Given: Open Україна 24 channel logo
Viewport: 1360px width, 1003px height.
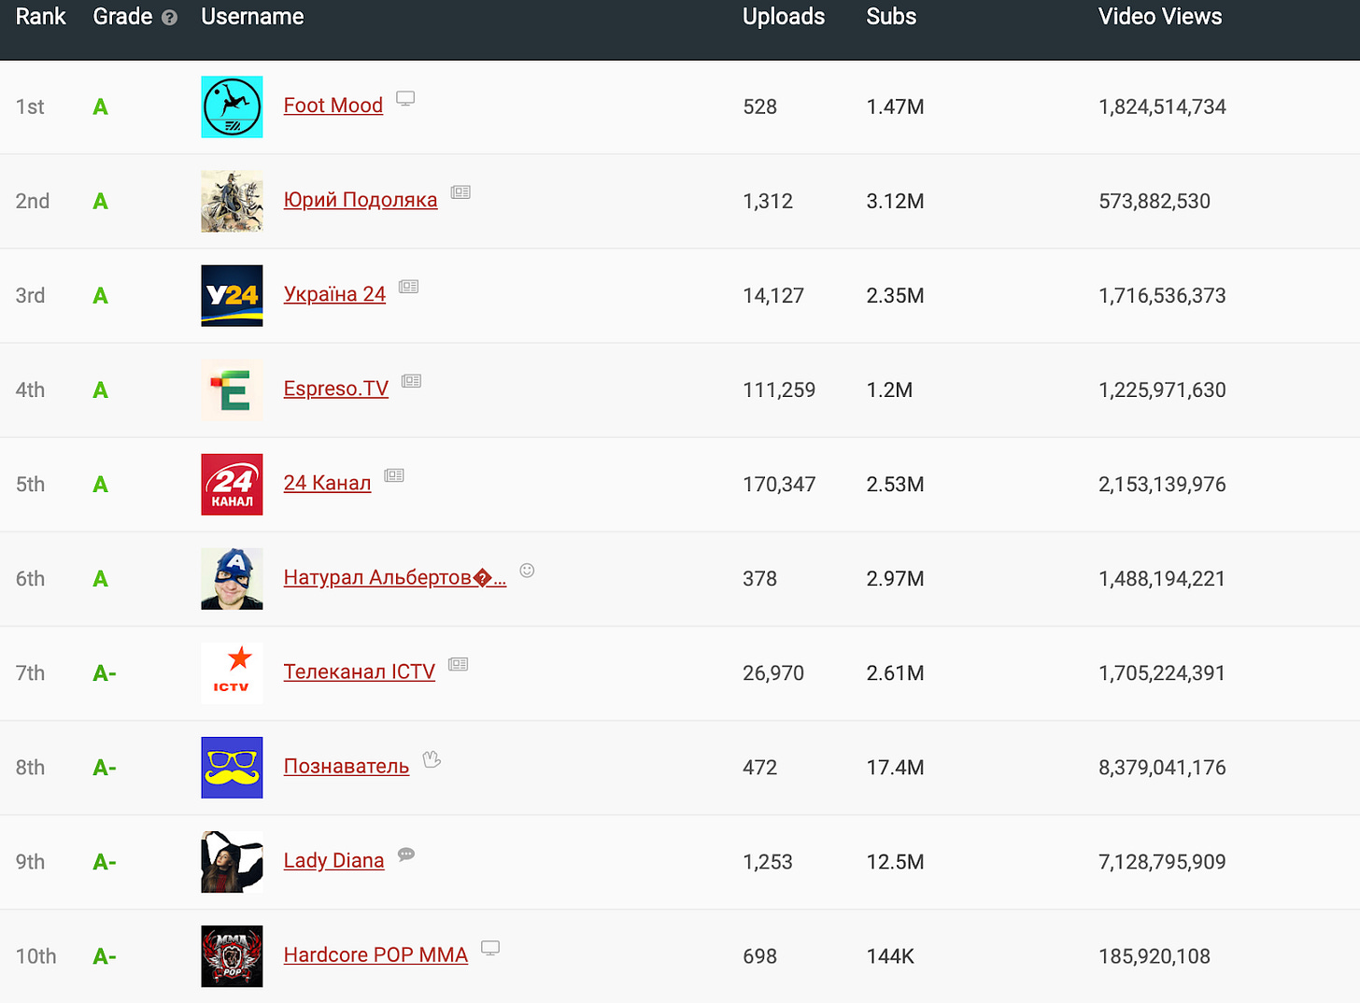Looking at the screenshot, I should [x=232, y=295].
